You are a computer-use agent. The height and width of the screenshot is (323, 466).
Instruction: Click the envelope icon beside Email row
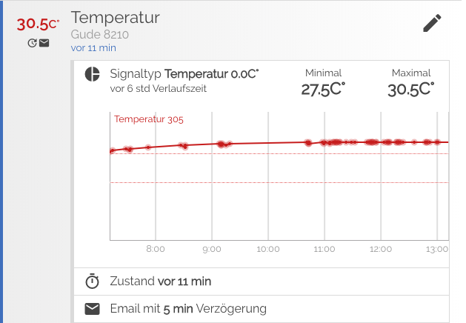(92, 309)
